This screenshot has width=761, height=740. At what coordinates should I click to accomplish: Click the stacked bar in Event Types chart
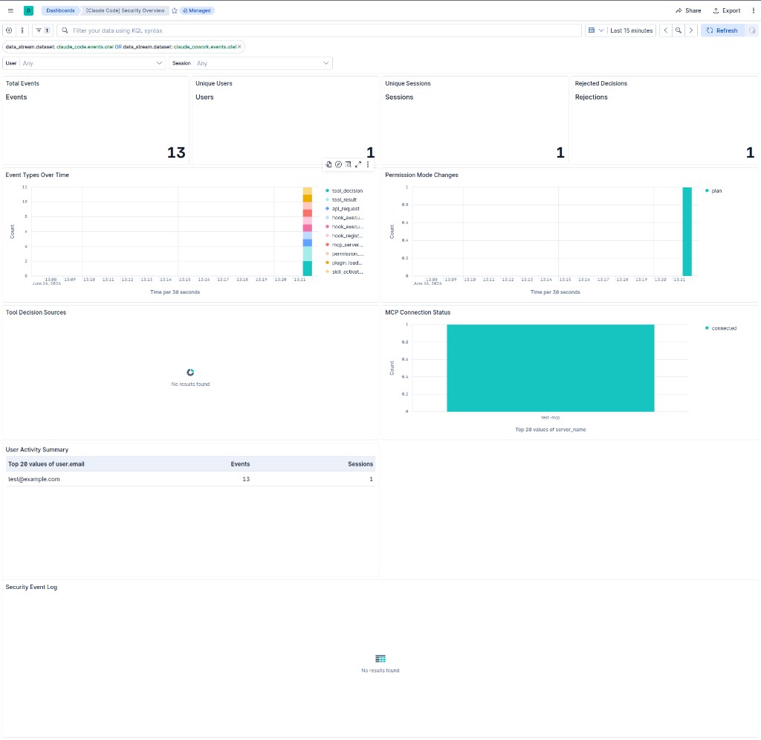307,231
